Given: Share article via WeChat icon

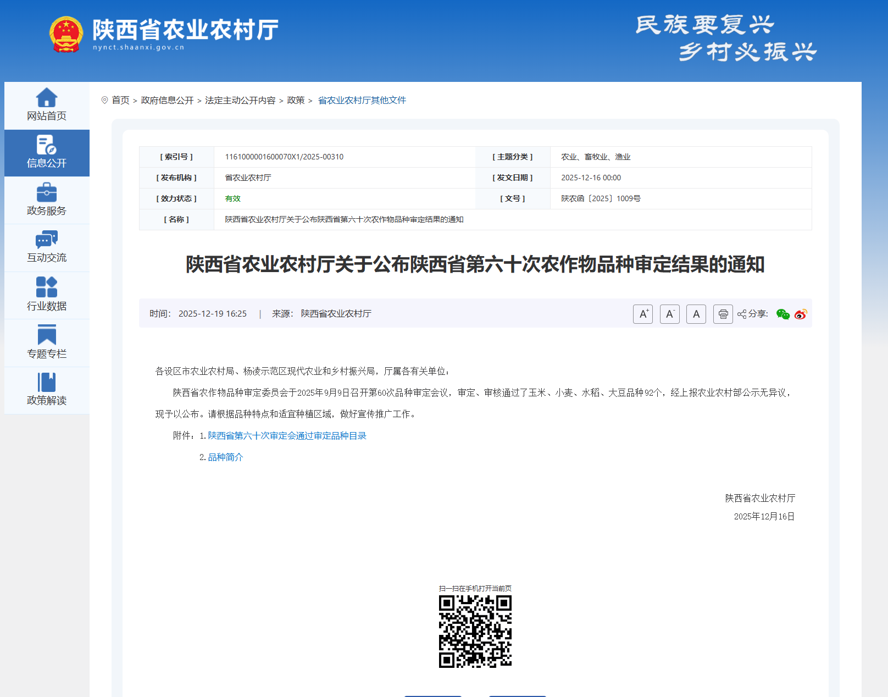Looking at the screenshot, I should coord(782,314).
